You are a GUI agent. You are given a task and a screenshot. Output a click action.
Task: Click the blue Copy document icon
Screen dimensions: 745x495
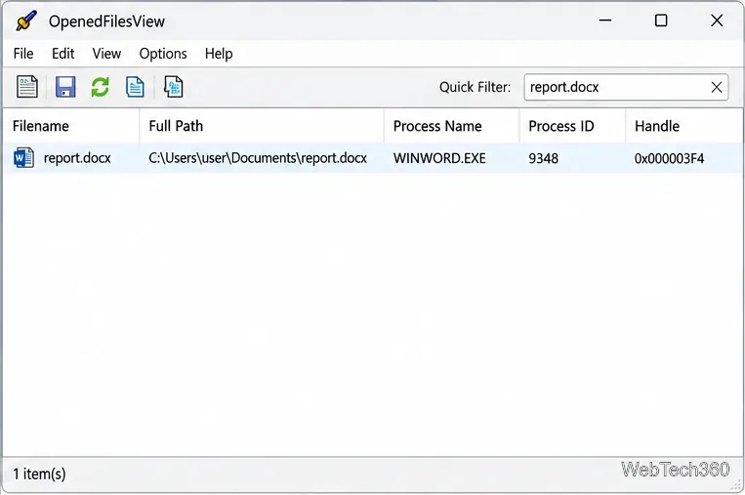[135, 87]
